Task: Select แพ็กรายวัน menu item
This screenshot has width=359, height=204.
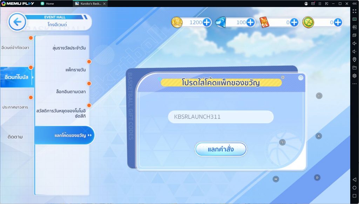Action: pos(75,70)
